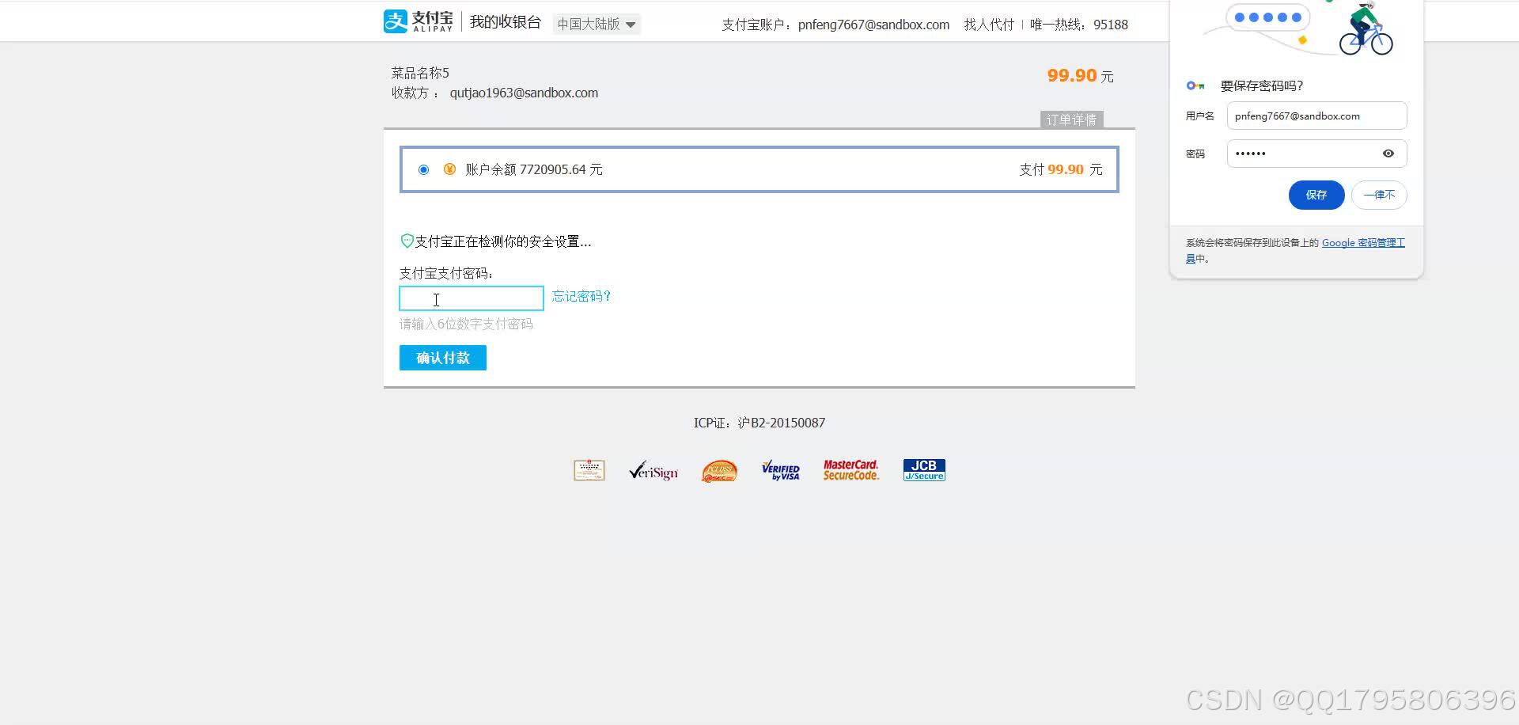Click the Verified by VISA logo

tap(780, 469)
